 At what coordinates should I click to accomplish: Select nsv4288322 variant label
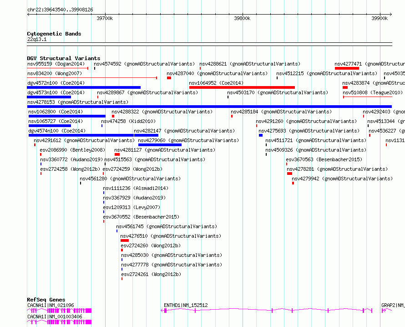tap(162, 112)
